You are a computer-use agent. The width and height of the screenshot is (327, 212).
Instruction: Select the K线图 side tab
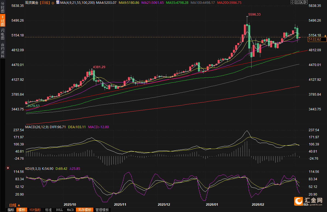tap(2, 21)
